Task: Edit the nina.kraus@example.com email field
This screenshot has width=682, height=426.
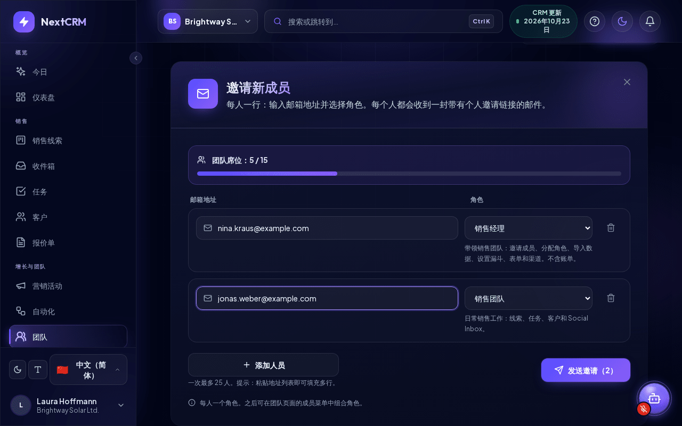Action: [x=327, y=228]
